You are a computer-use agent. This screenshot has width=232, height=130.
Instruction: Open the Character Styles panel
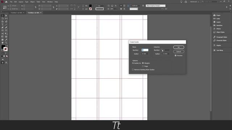tap(220, 40)
